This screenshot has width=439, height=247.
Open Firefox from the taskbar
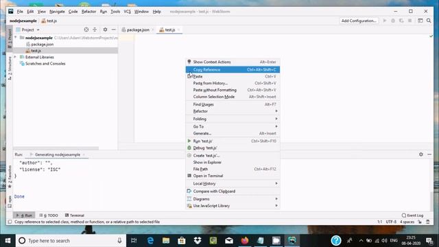(x=245, y=241)
